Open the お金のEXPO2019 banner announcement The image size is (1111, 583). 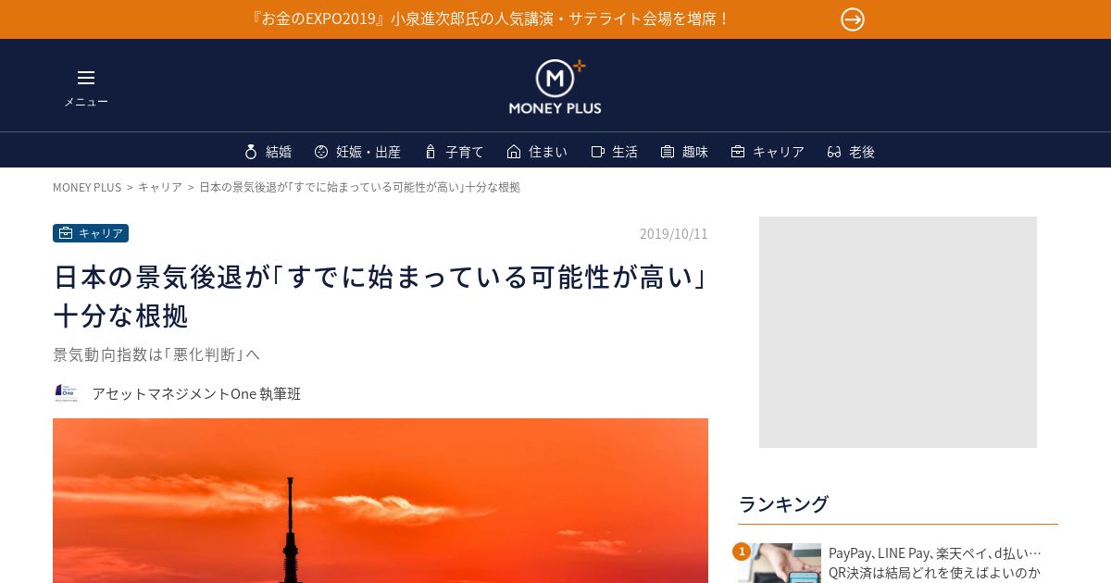pos(491,19)
